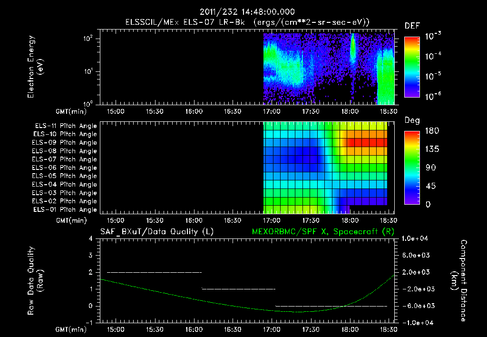
Task: Click the Deg colorbar label
Action: coord(412,120)
